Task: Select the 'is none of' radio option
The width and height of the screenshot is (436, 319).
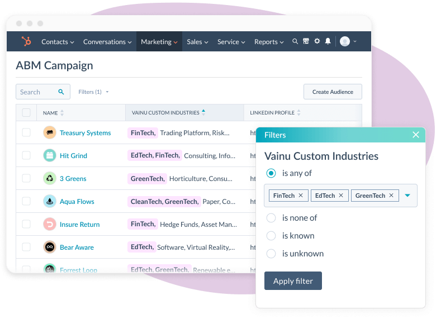Action: tap(271, 218)
